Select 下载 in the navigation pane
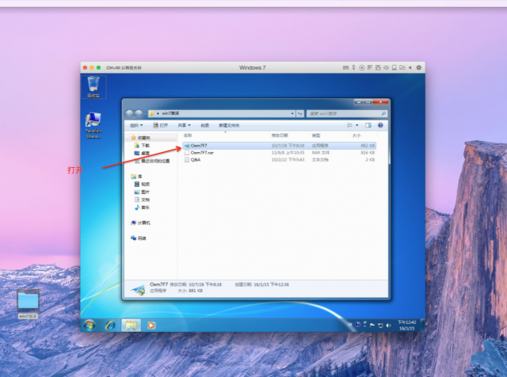The height and width of the screenshot is (377, 507). [142, 146]
